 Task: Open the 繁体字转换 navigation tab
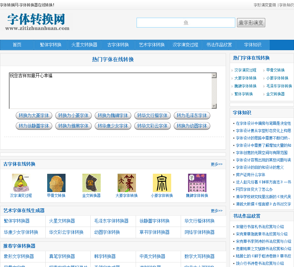point(51,45)
